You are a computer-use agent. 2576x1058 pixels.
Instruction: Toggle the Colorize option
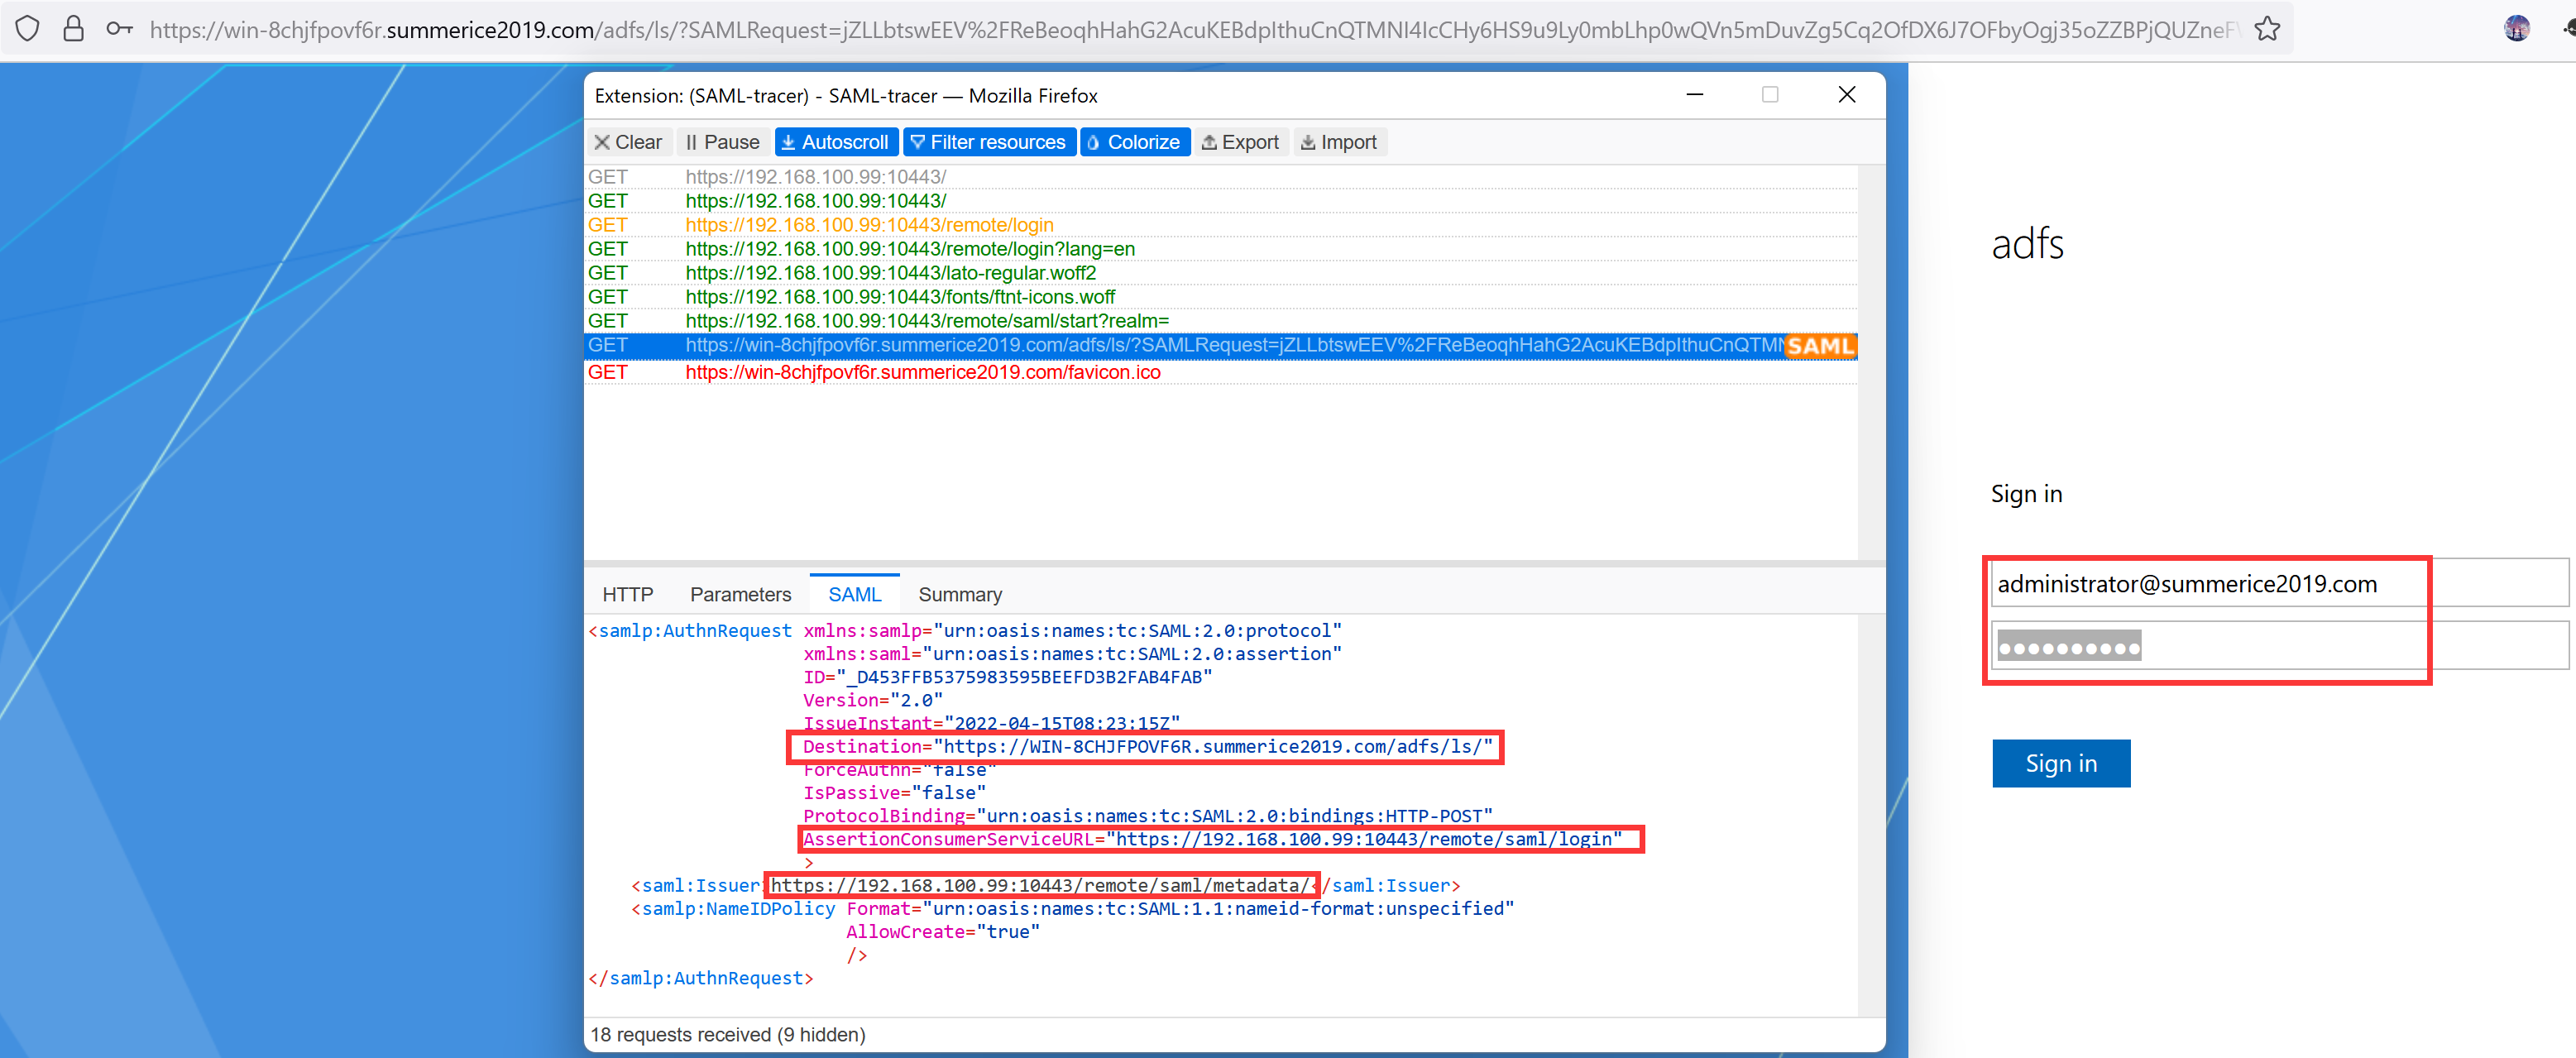click(1134, 142)
